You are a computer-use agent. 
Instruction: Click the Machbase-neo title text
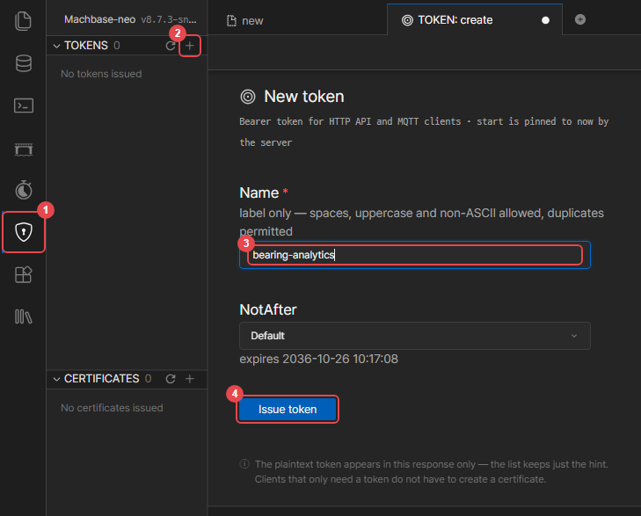[99, 19]
